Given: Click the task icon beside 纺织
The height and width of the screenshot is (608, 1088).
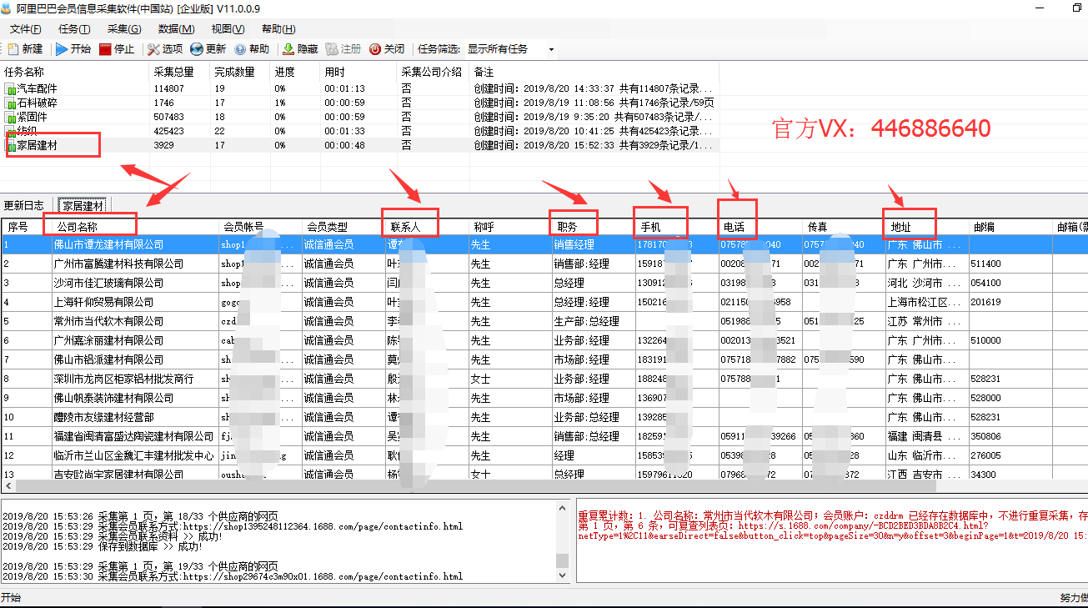Looking at the screenshot, I should click(11, 131).
